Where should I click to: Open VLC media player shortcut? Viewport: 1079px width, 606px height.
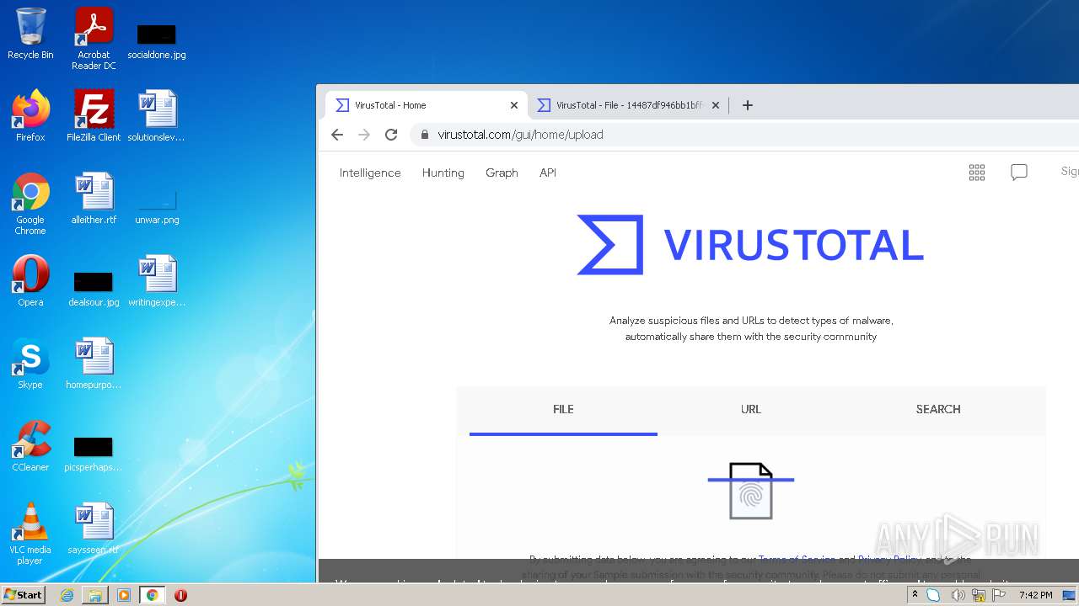tap(30, 534)
